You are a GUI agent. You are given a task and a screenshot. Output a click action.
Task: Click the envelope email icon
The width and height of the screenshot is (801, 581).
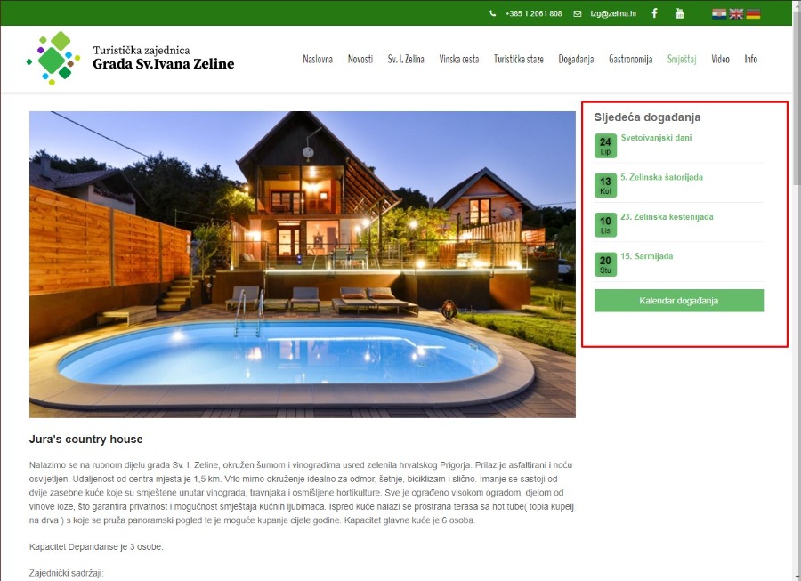pyautogui.click(x=578, y=13)
